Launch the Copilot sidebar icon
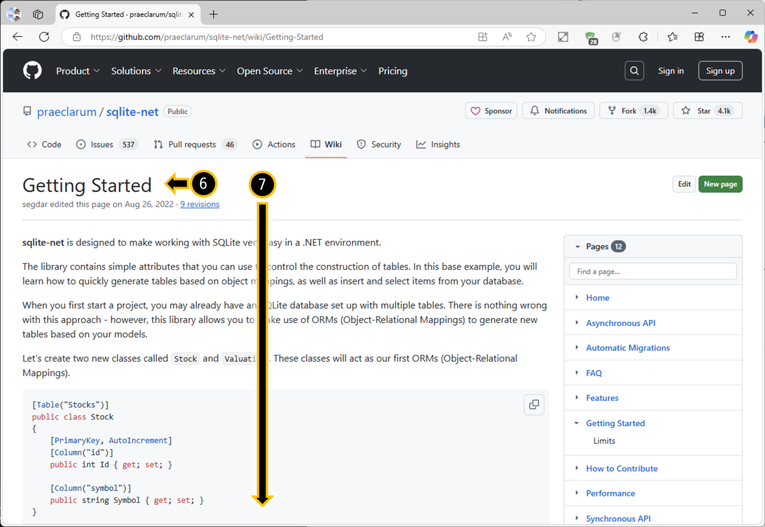Image resolution: width=765 pixels, height=527 pixels. click(x=751, y=37)
